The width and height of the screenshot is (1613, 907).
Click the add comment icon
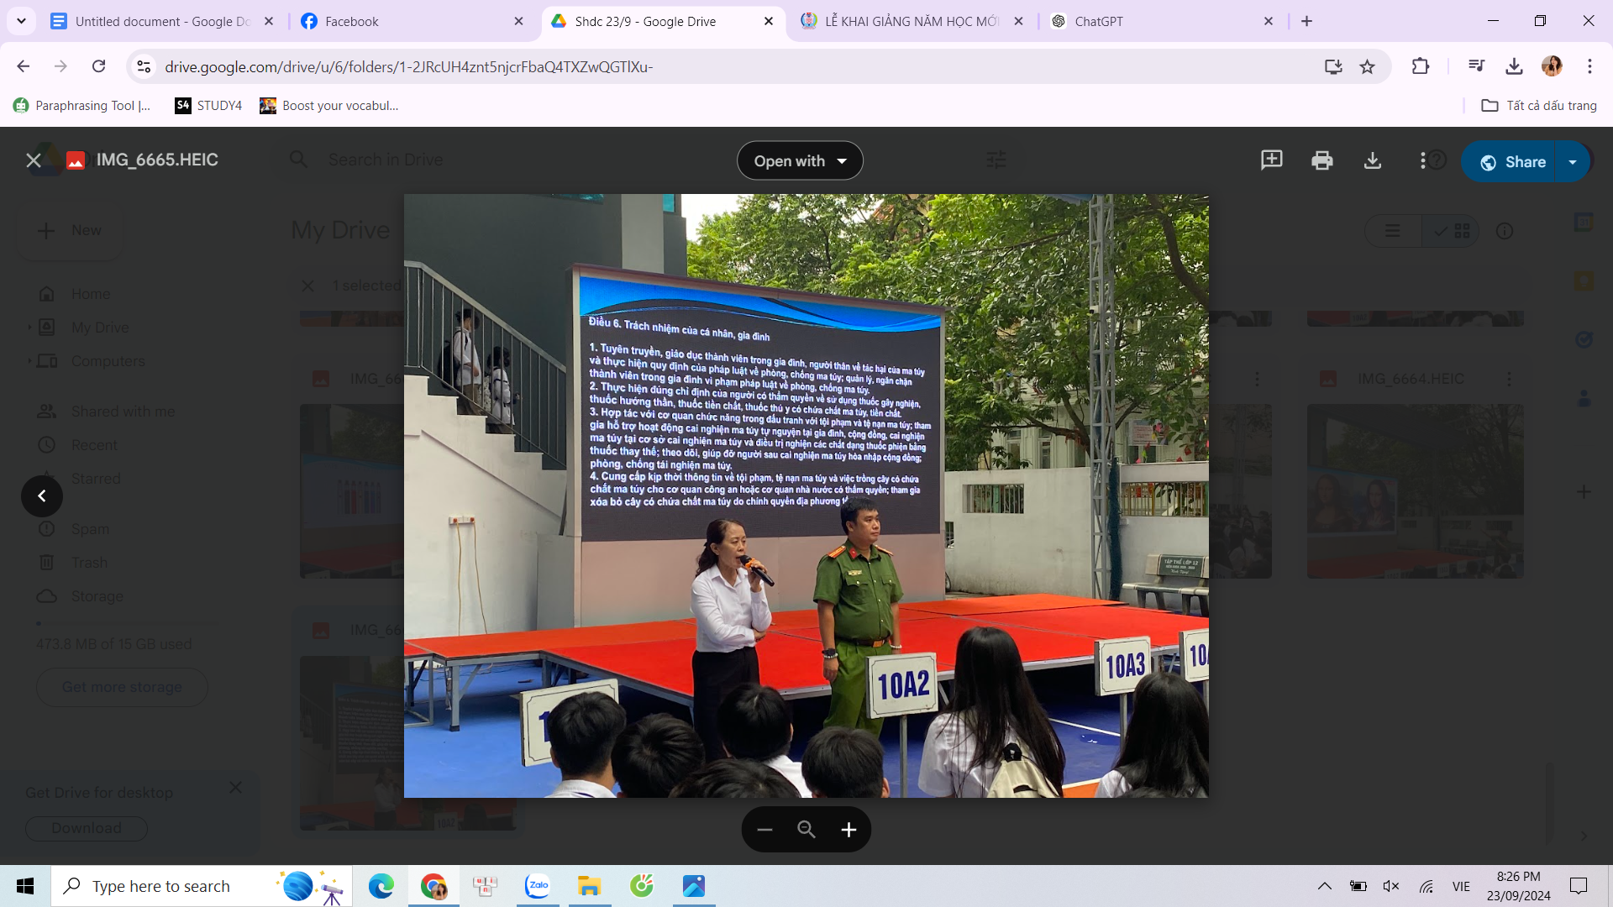click(x=1271, y=160)
